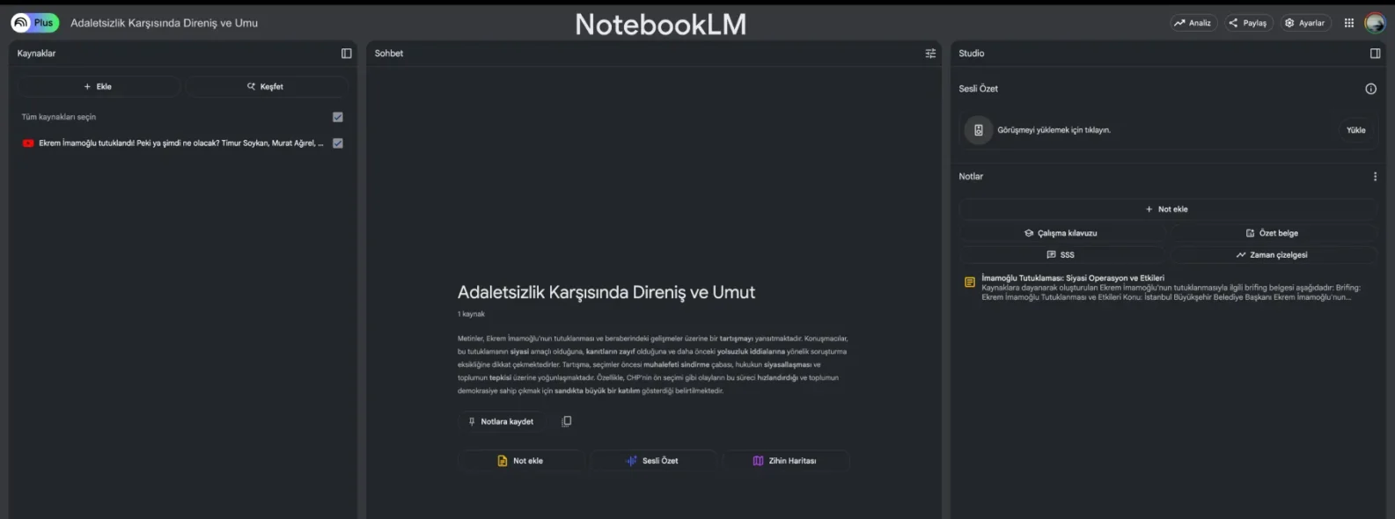Click the Adaletsizlik Karşısında Direniş ve Umut heading
Viewport: 1395px width, 519px height.
(x=606, y=292)
